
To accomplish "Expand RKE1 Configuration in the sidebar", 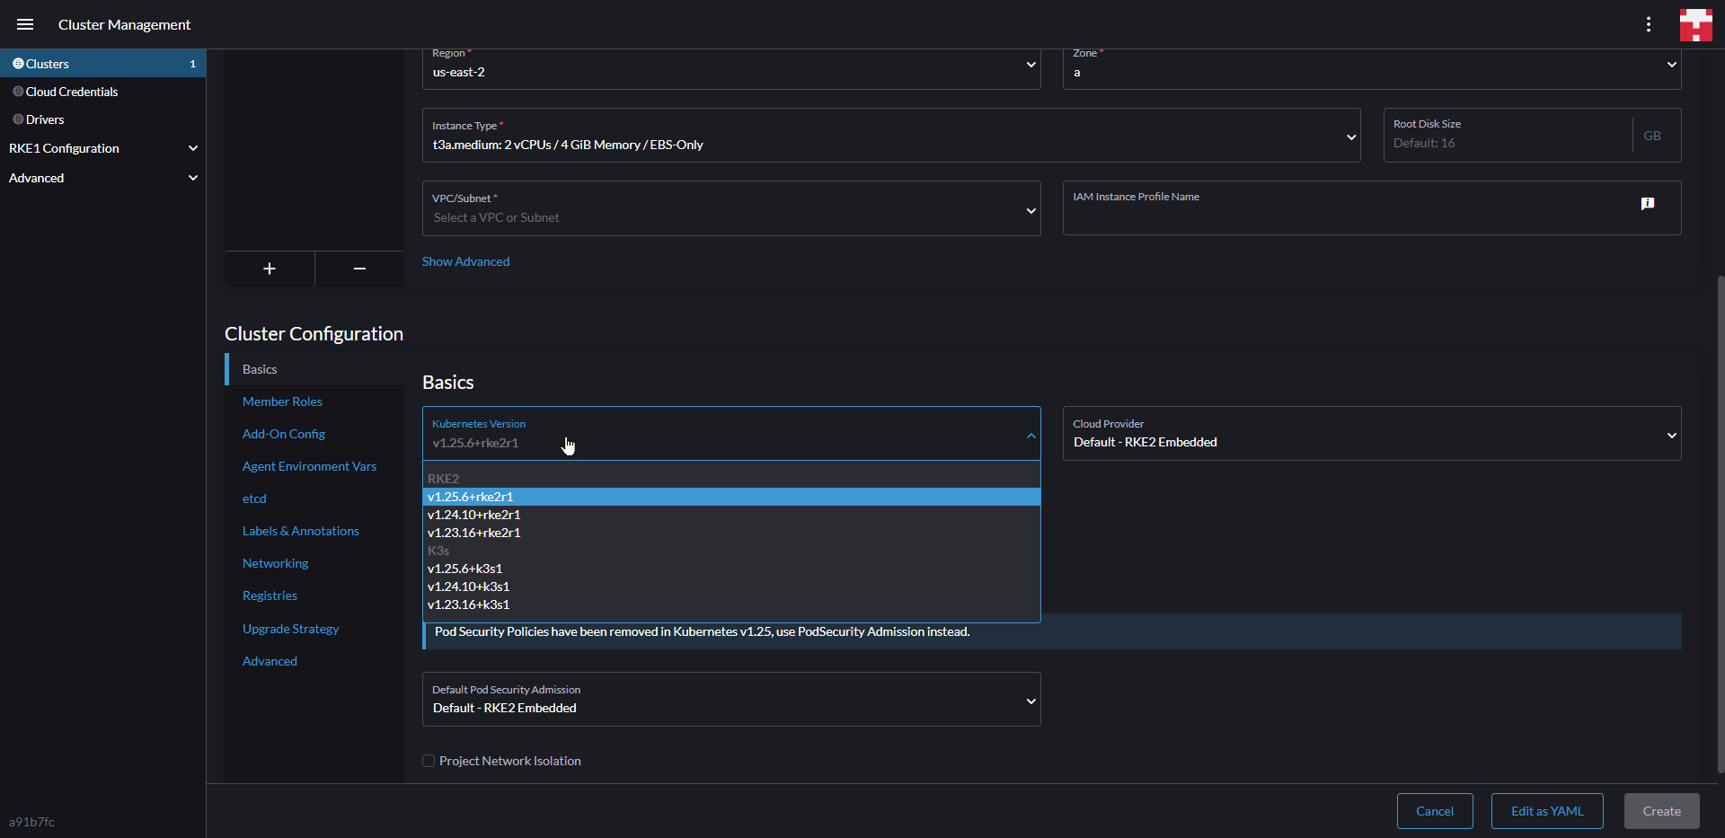I will pyautogui.click(x=193, y=148).
